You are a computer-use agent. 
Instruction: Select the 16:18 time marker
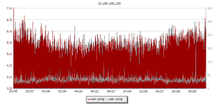tap(176, 91)
